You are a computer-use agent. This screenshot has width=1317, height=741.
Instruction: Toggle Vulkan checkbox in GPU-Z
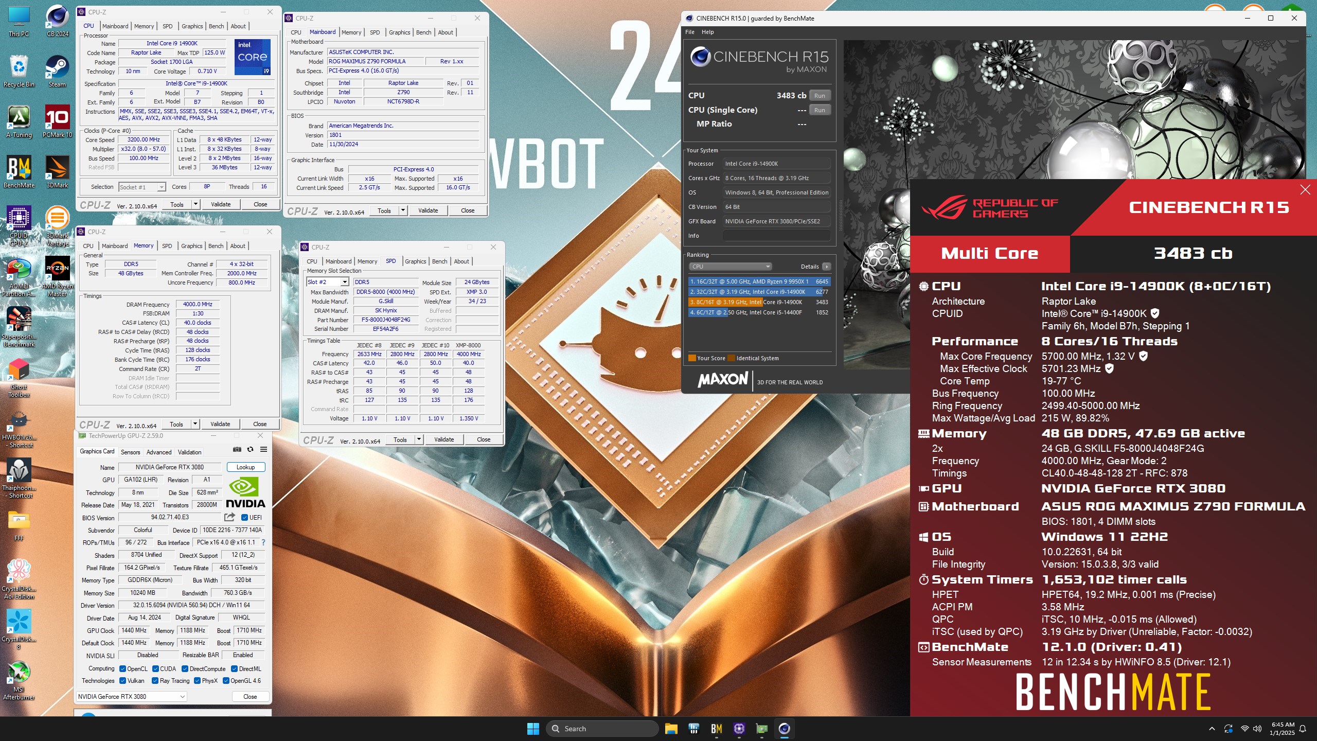(x=122, y=681)
